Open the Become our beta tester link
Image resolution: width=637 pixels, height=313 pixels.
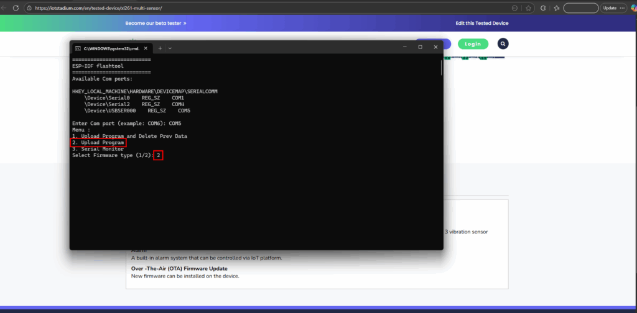point(156,23)
